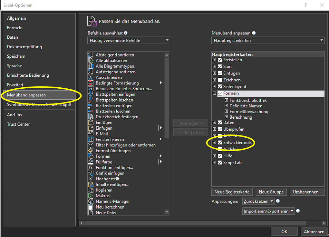
Task: Open the Importieren/Exportieren dropdown
Action: [x=268, y=211]
